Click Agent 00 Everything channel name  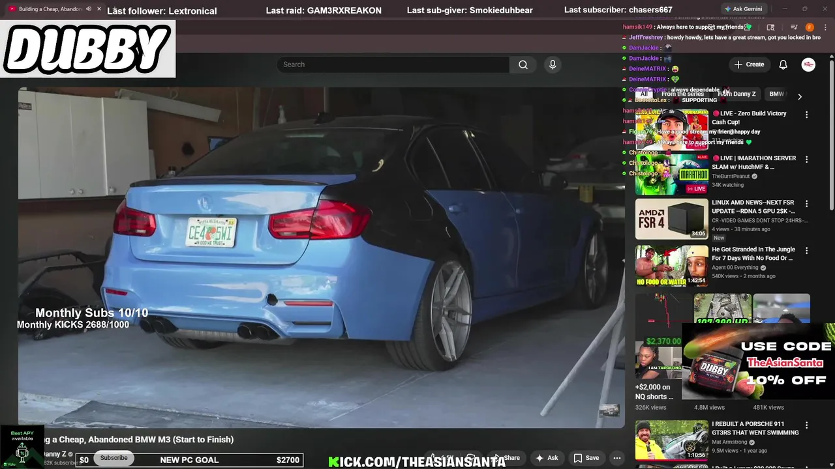[735, 268]
